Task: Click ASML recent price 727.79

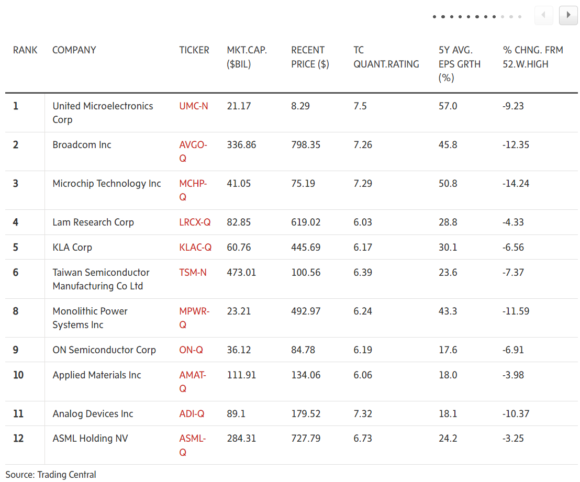Action: tap(306, 439)
